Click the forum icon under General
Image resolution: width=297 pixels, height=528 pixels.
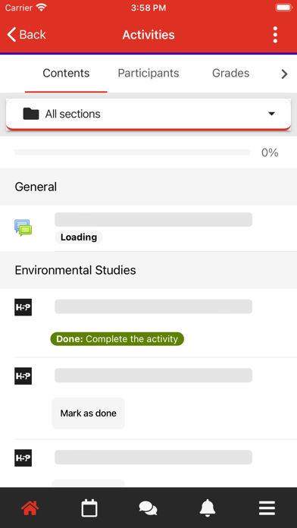23,228
